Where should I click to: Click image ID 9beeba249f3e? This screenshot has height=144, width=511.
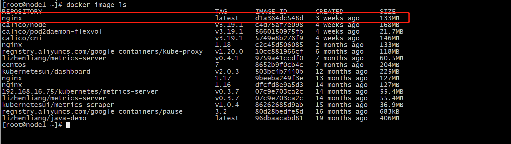(x=279, y=78)
